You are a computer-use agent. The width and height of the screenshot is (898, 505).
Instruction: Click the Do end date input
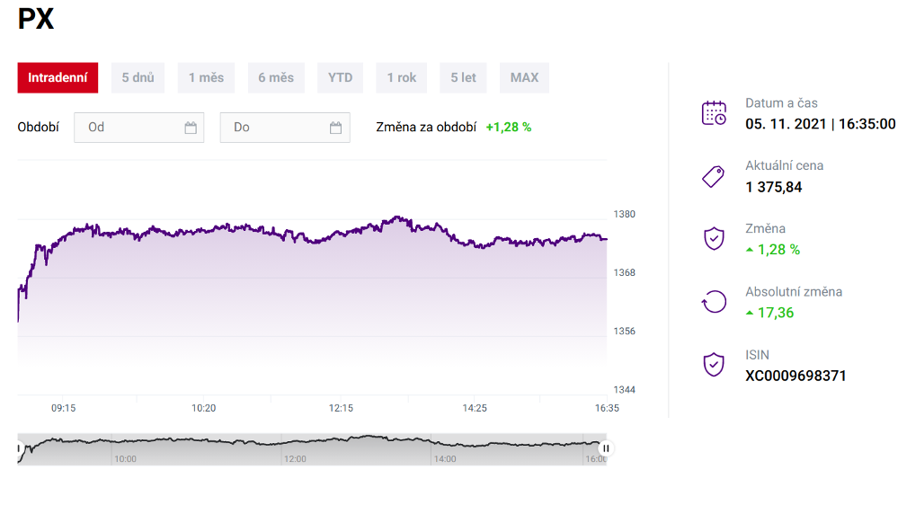pos(274,128)
